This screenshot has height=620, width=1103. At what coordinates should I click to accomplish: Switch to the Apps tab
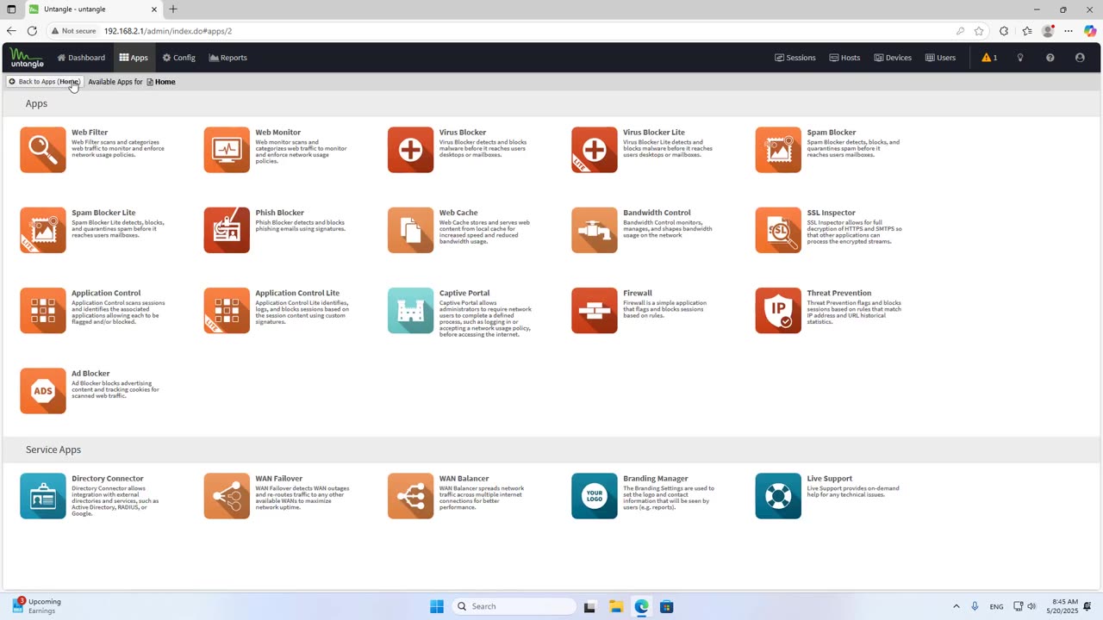(134, 58)
